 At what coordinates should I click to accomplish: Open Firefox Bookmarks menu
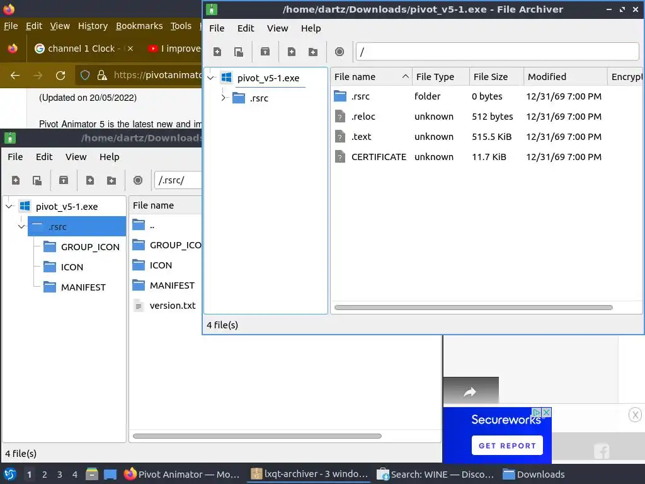tap(139, 26)
